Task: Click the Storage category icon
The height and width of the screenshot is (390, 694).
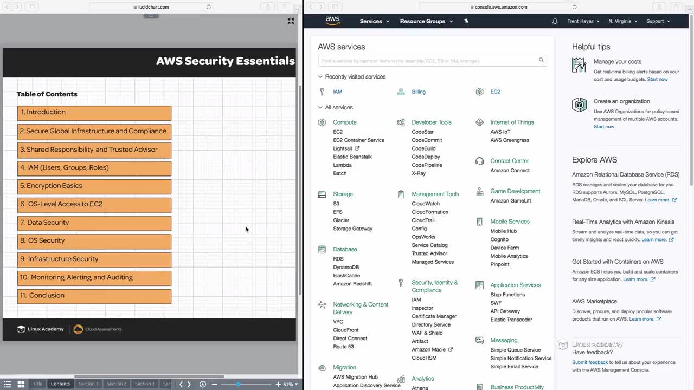Action: click(x=322, y=194)
